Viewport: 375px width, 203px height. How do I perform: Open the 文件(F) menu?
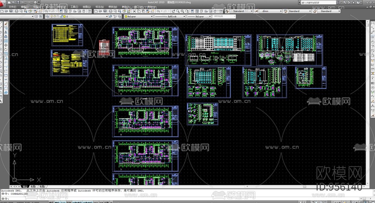click(13, 7)
